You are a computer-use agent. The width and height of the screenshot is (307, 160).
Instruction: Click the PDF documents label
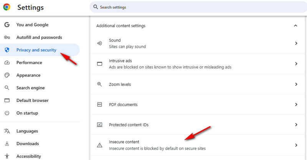[x=123, y=104]
